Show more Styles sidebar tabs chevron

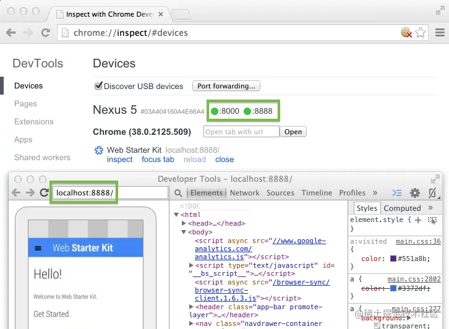[430, 208]
